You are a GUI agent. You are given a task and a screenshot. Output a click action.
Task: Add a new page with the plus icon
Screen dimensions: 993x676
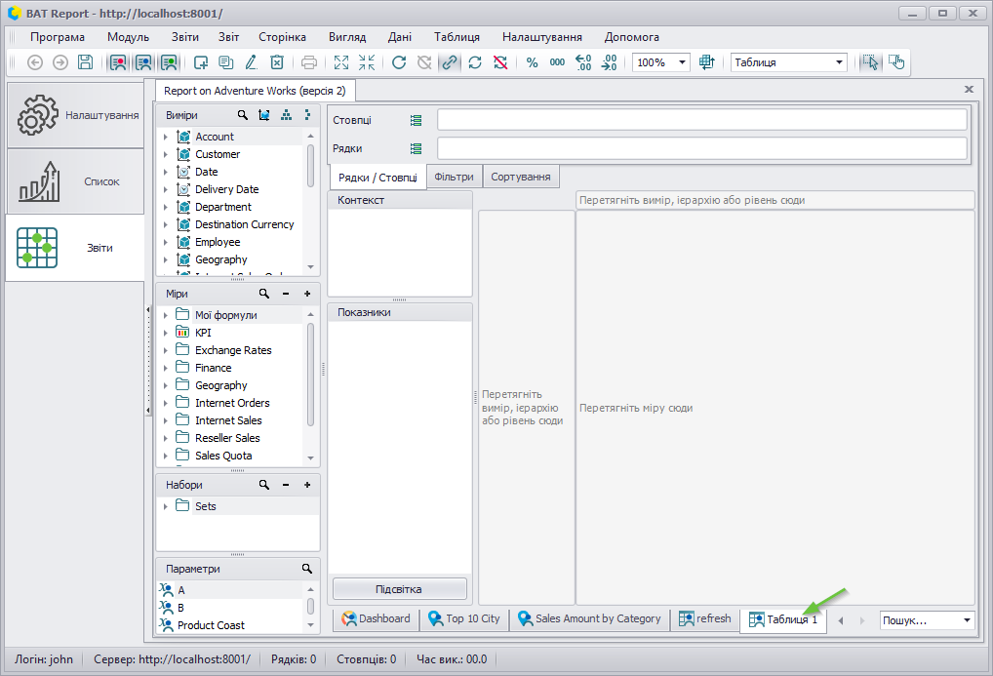pos(201,62)
